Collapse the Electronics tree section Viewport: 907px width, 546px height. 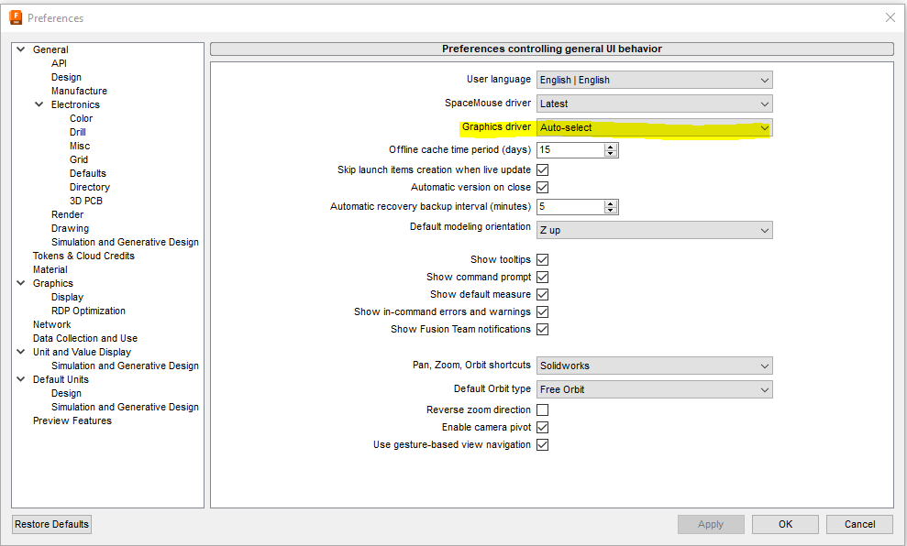38,104
